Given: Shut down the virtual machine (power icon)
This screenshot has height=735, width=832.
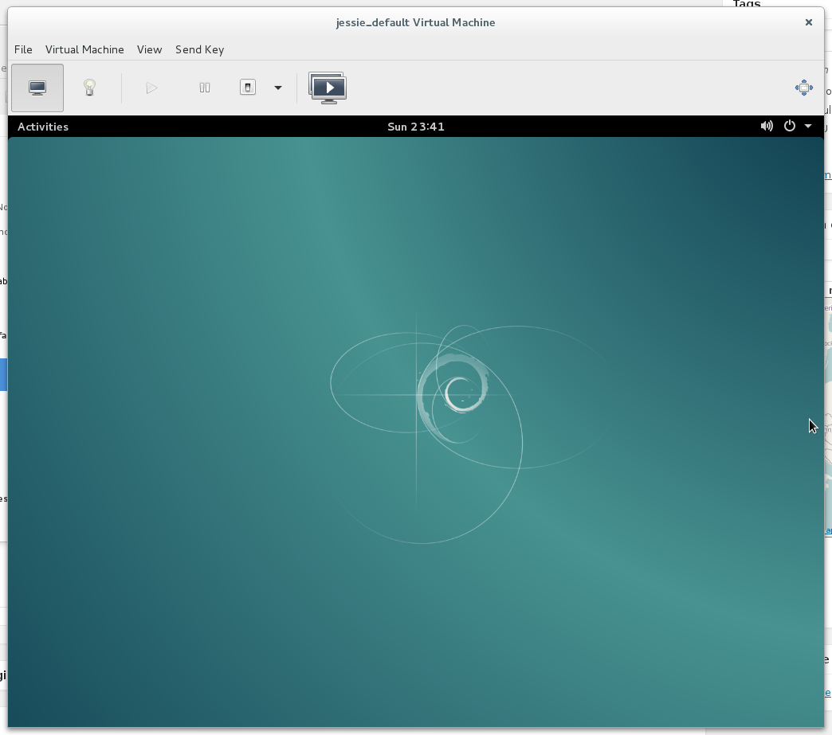Looking at the screenshot, I should tap(248, 88).
